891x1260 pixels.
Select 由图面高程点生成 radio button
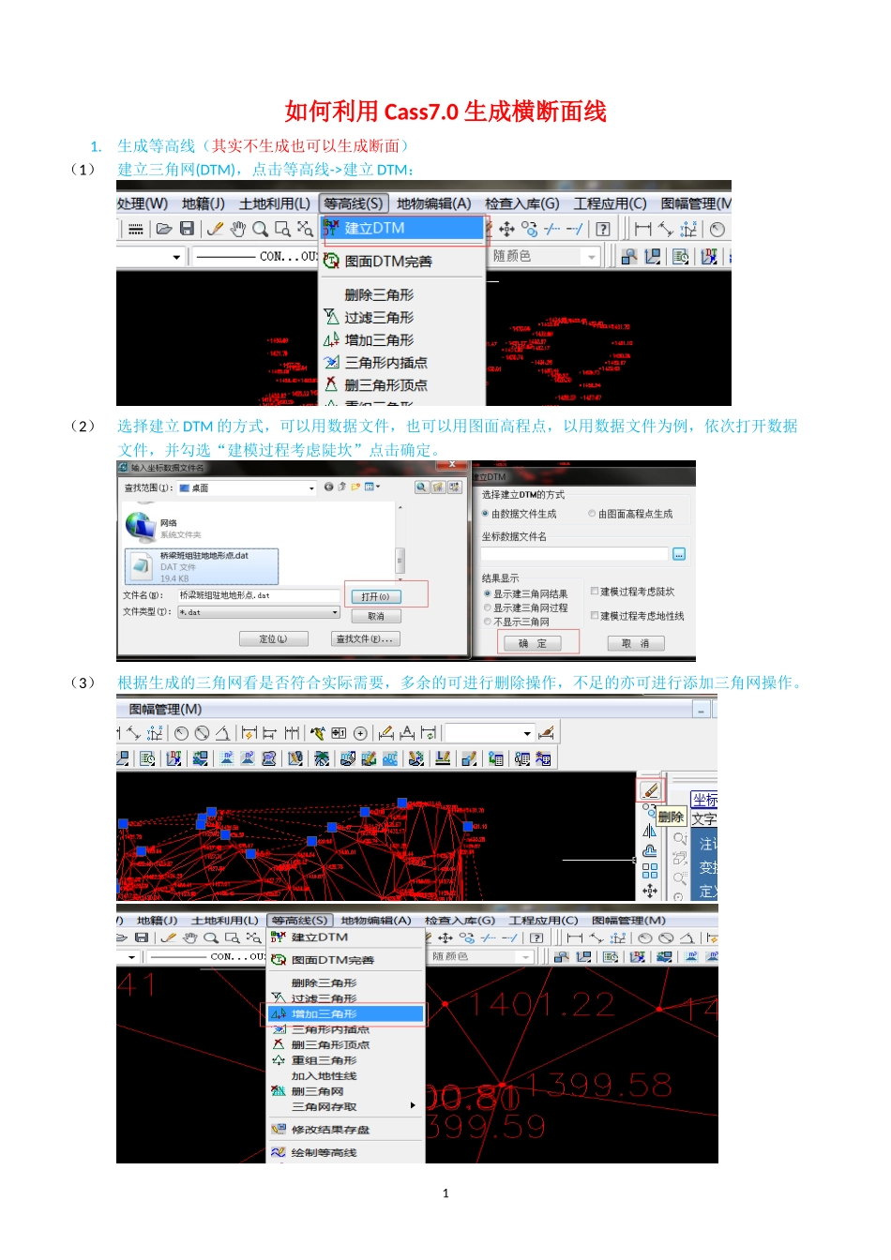[x=592, y=514]
